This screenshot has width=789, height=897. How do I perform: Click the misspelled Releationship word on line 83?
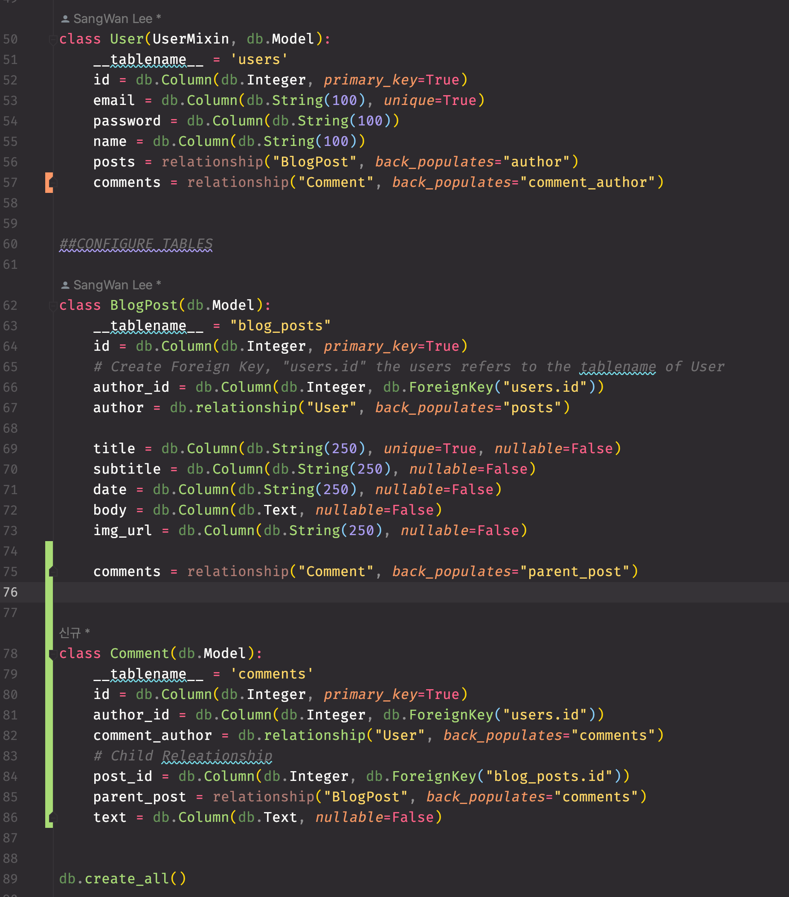pos(217,756)
